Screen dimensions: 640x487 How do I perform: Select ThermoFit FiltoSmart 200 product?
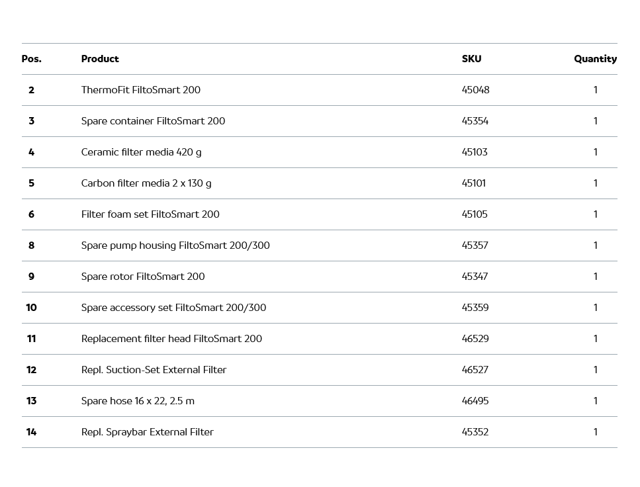pyautogui.click(x=140, y=90)
